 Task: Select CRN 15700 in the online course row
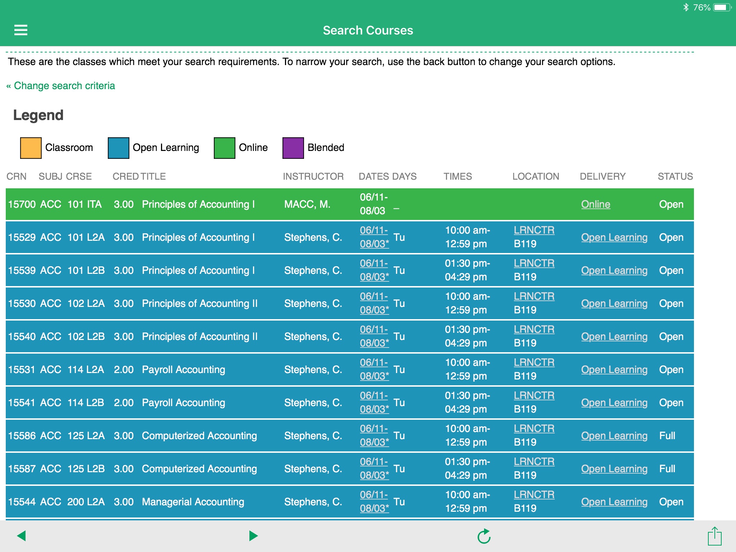tap(22, 204)
